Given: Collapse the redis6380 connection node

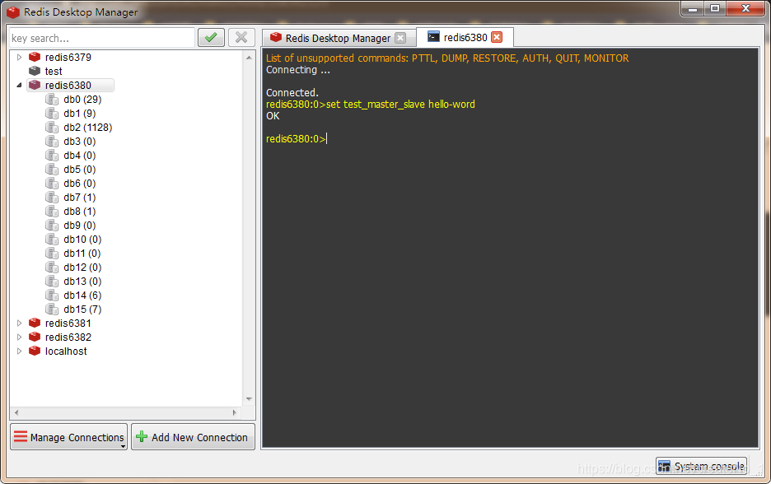Looking at the screenshot, I should click(19, 85).
